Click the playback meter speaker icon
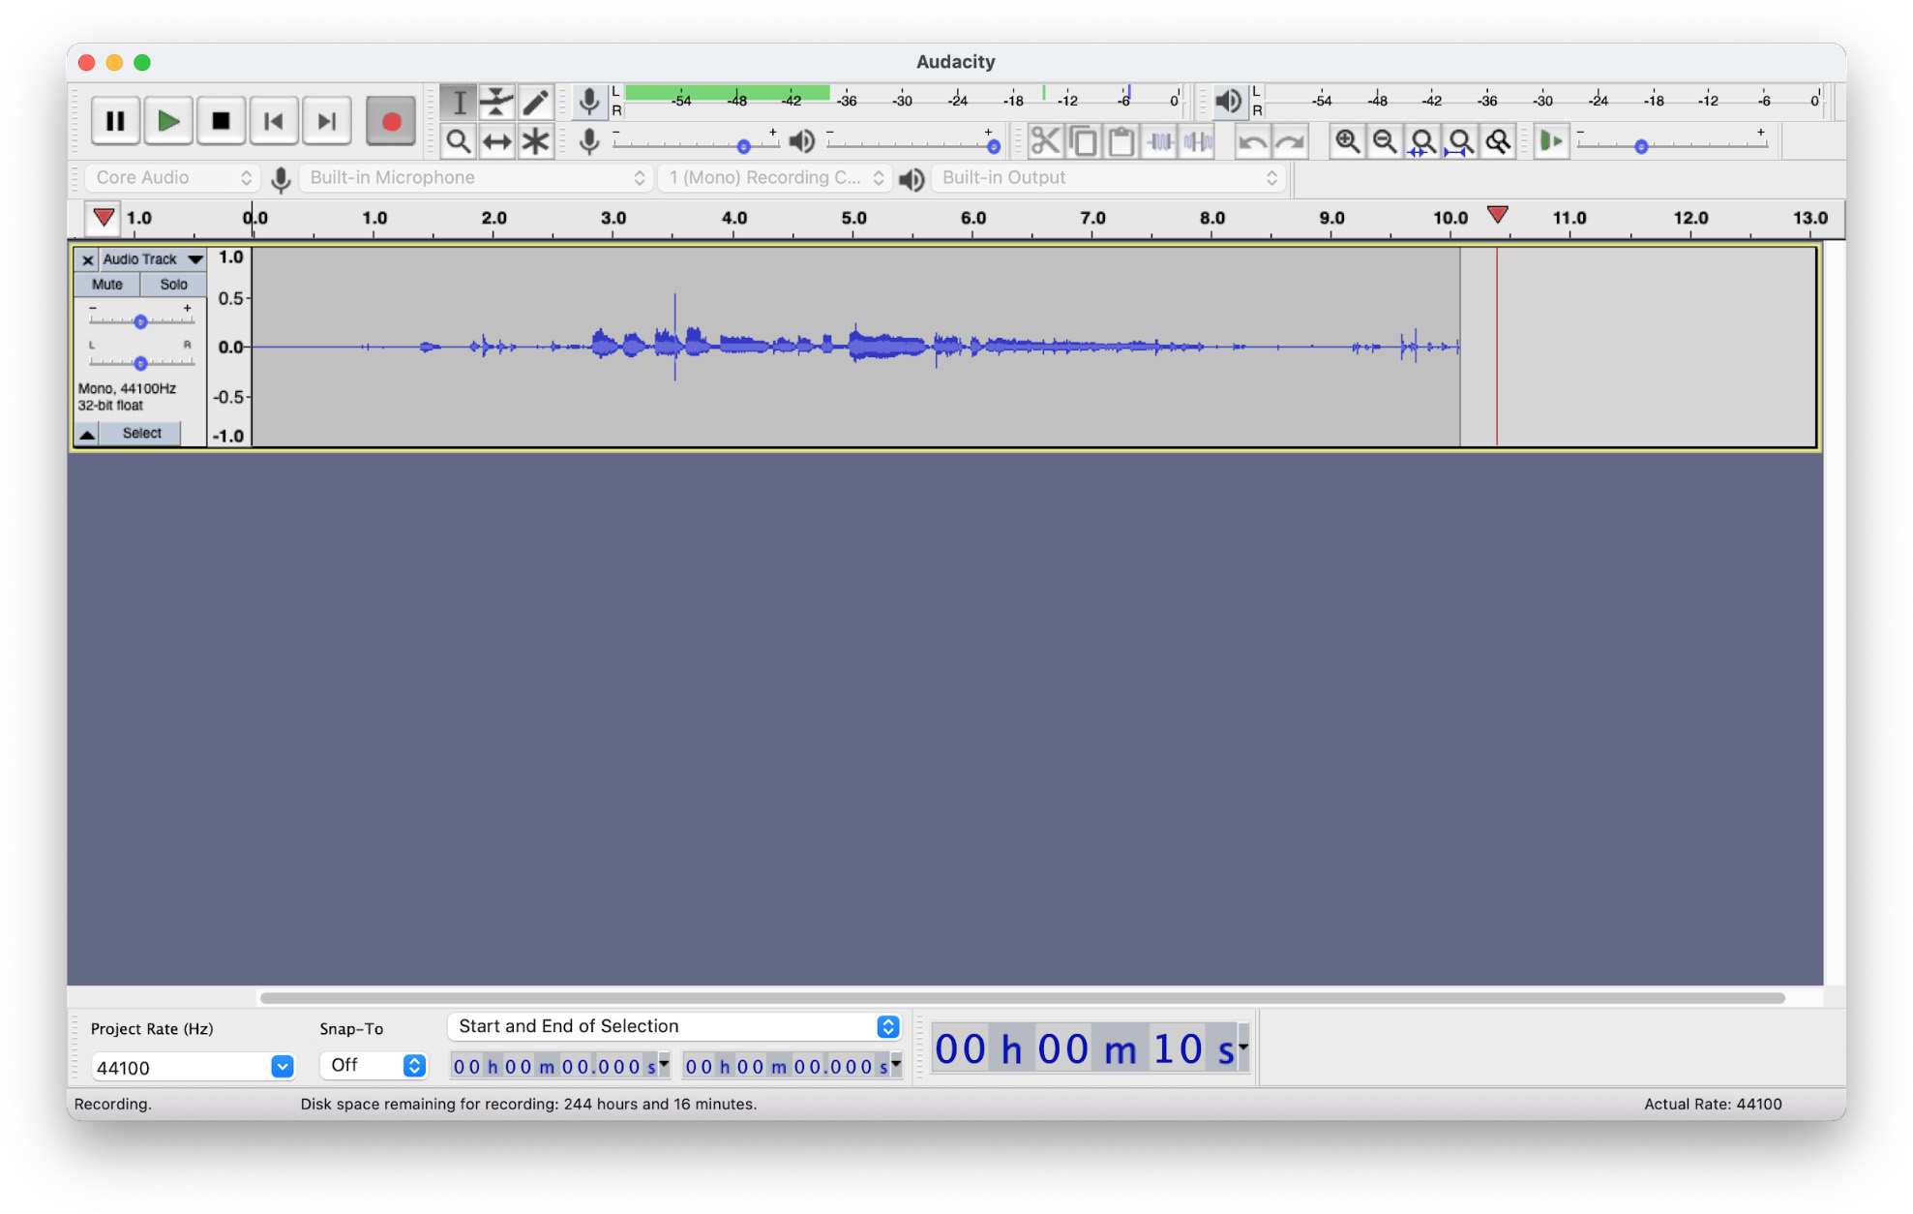Viewport: 1913px width, 1214px height. pos(1228,101)
